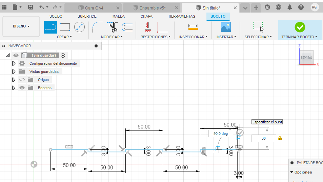Open the data panel grid icon

[4, 7]
